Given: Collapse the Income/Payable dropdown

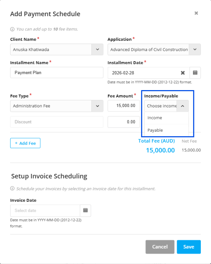Looking at the screenshot, I should [x=182, y=106].
